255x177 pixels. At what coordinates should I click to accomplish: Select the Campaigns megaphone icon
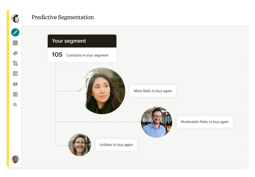(15, 53)
